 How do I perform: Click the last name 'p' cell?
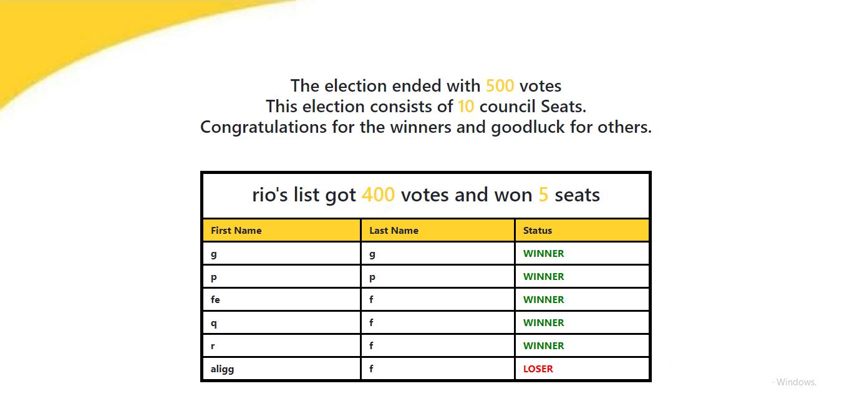tap(372, 276)
